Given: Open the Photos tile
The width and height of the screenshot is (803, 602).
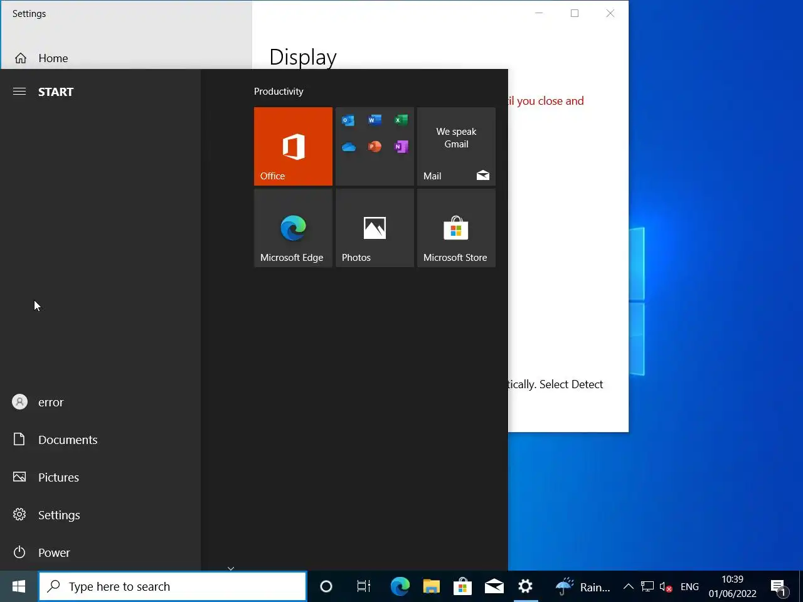Looking at the screenshot, I should pos(375,228).
